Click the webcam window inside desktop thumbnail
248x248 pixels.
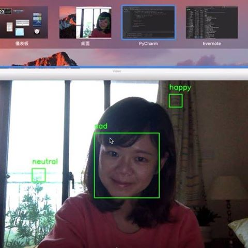point(94,22)
